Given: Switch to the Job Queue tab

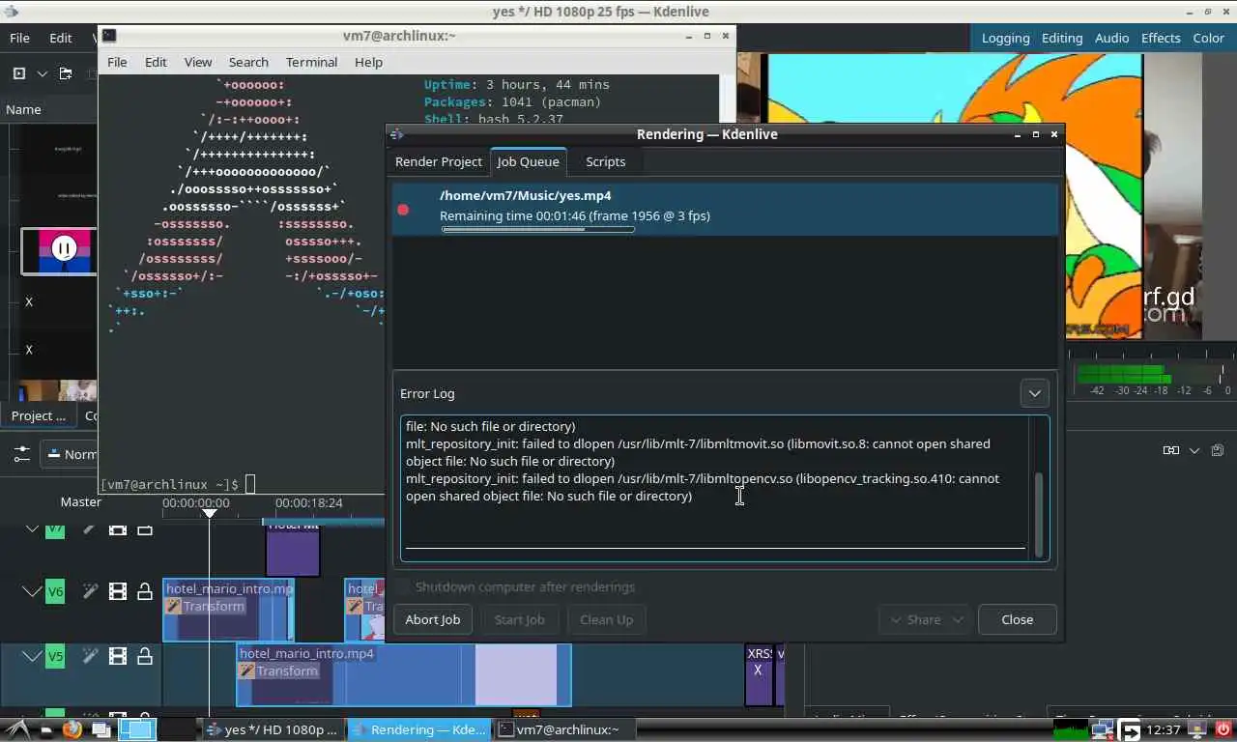Looking at the screenshot, I should click(x=528, y=161).
